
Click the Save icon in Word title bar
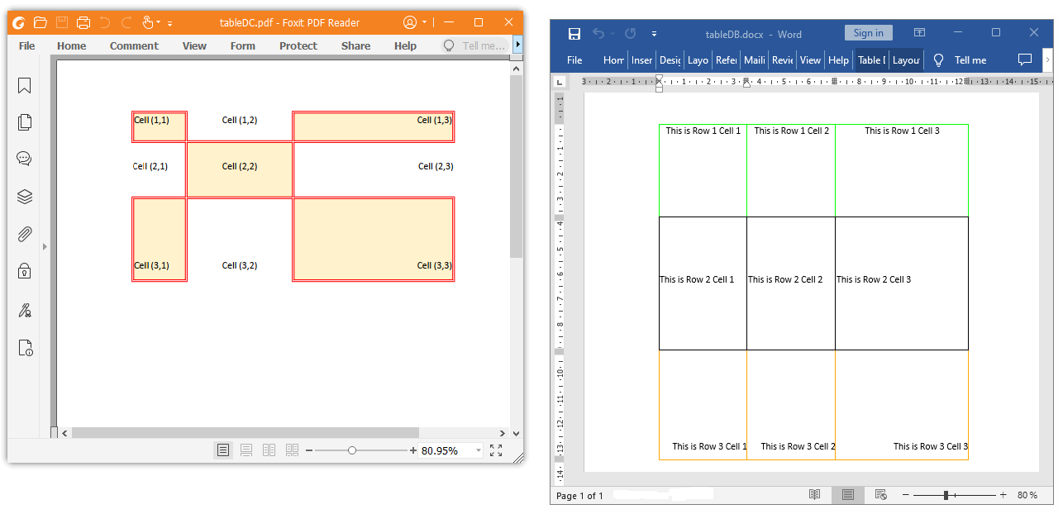(574, 33)
